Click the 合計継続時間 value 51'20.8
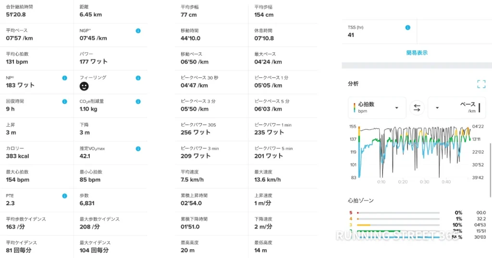The height and width of the screenshot is (258, 492). [x=16, y=14]
